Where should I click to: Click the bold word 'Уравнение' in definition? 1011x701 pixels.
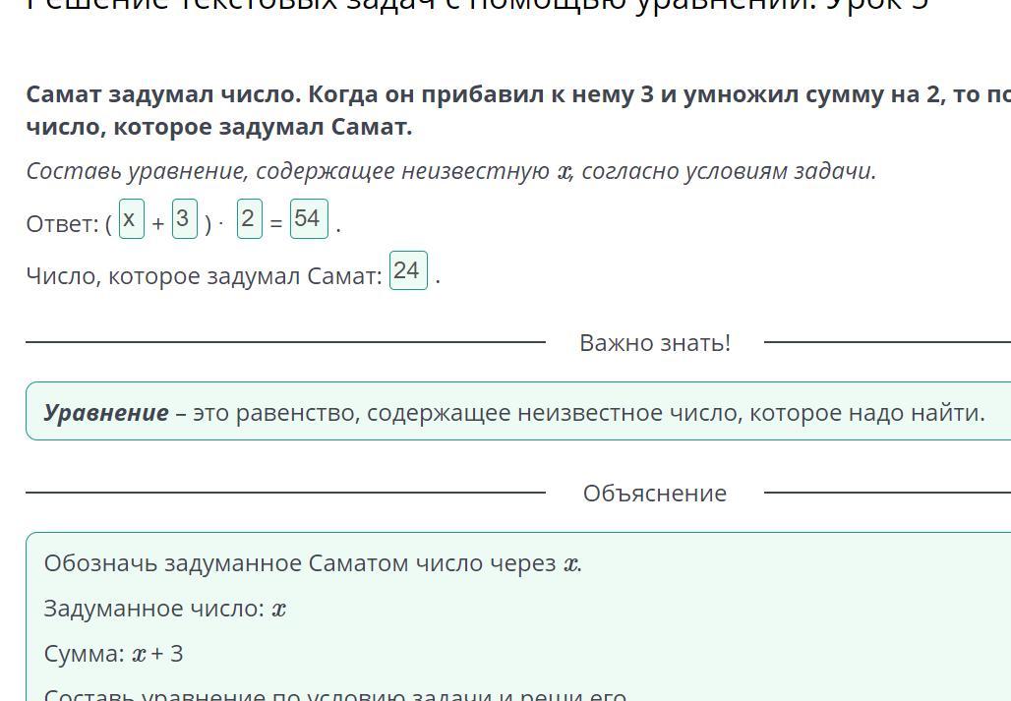tap(106, 413)
